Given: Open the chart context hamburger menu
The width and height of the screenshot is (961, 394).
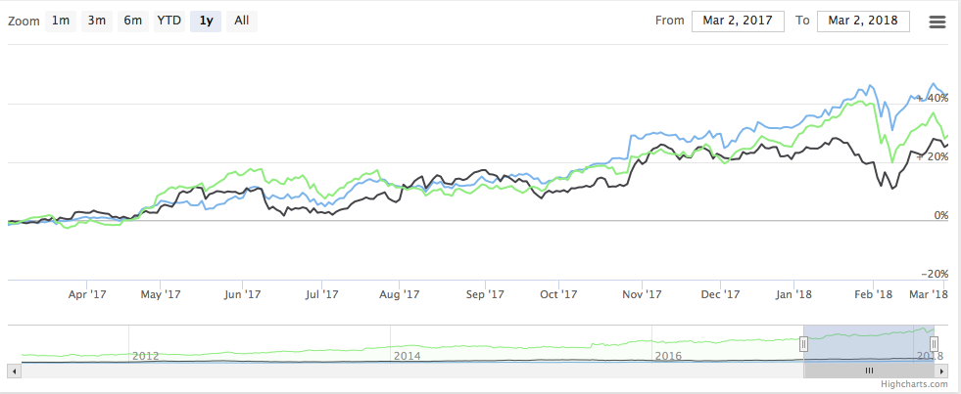Looking at the screenshot, I should point(937,22).
